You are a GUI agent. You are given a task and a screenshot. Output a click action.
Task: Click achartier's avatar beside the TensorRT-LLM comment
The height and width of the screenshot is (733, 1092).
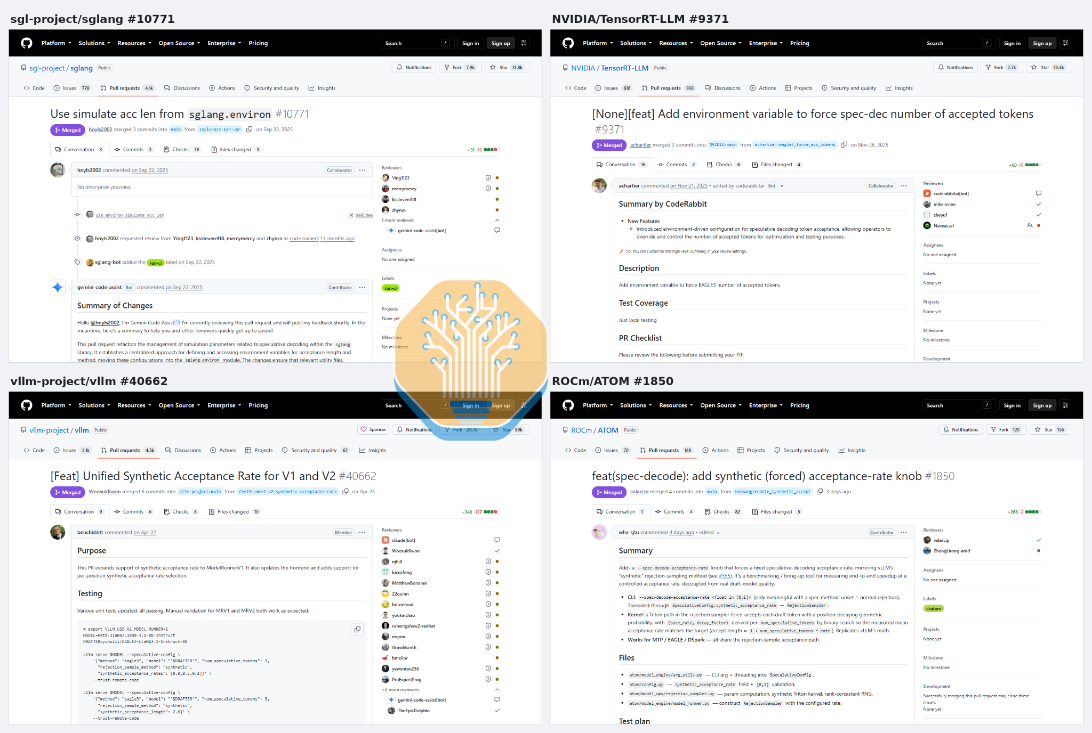coord(599,185)
